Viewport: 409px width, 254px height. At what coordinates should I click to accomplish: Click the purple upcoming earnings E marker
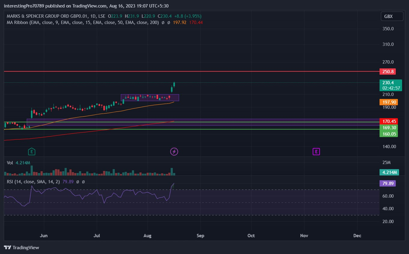pyautogui.click(x=316, y=151)
